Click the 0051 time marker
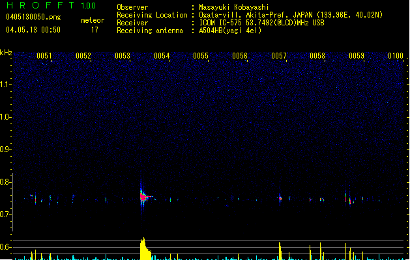This screenshot has width=410, height=260. click(x=44, y=56)
